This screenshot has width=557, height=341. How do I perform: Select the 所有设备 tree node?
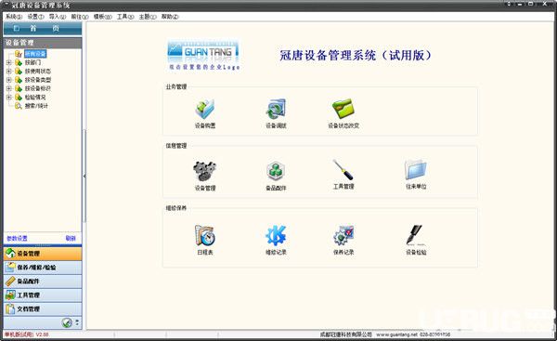(35, 54)
